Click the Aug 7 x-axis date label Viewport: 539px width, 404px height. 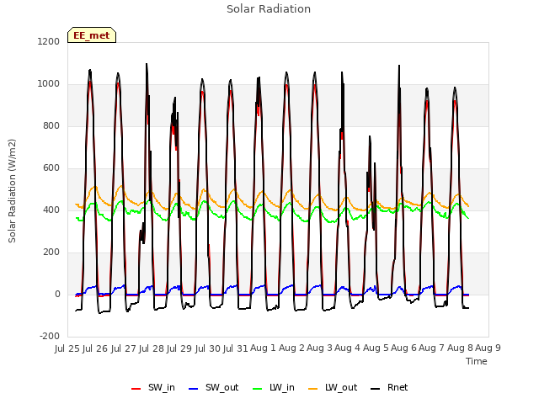pyautogui.click(x=432, y=348)
